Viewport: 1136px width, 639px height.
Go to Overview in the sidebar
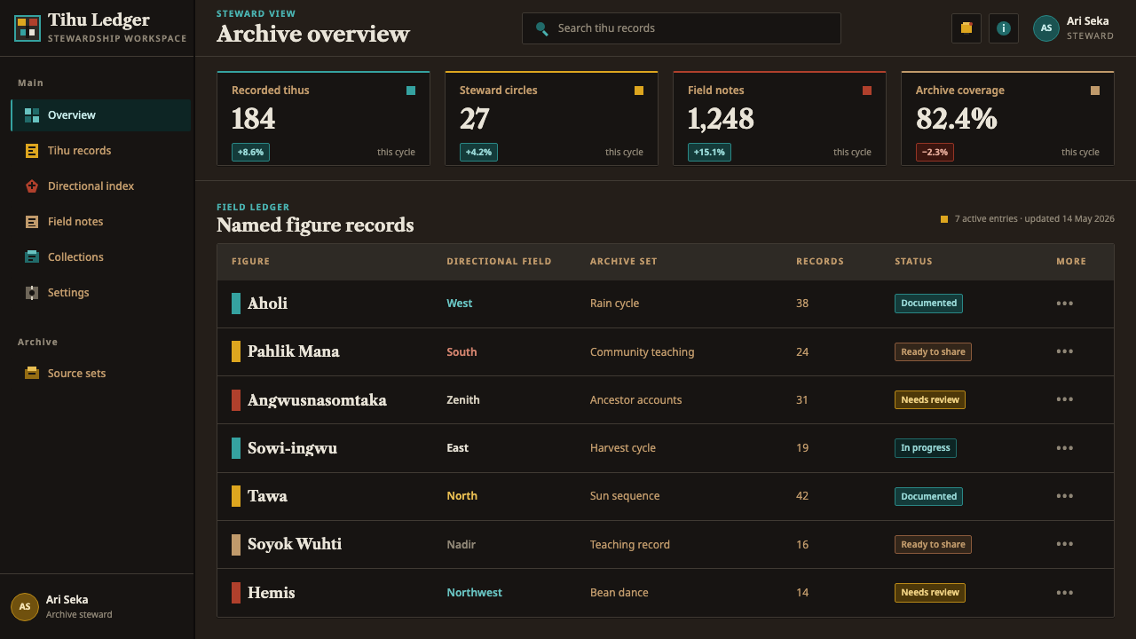pos(100,115)
